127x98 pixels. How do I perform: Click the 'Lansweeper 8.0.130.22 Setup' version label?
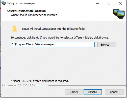(x=20, y=85)
